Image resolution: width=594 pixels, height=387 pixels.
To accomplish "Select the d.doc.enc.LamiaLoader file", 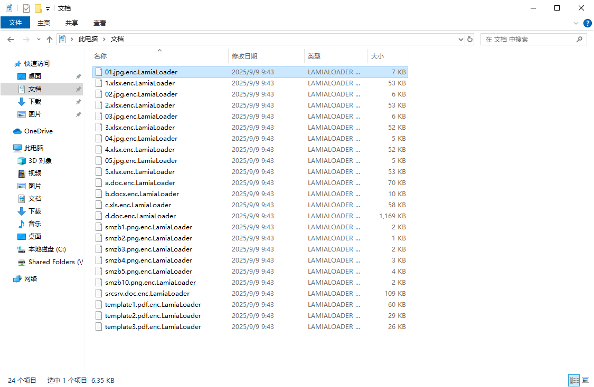I will pos(140,216).
